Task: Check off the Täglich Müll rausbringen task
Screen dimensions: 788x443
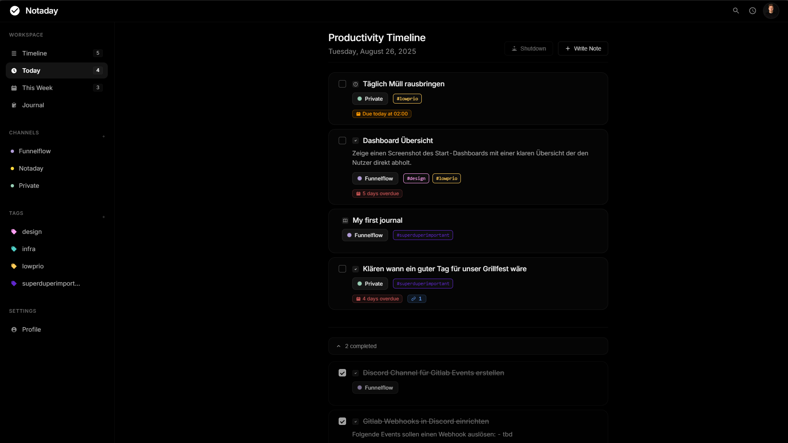Action: [342, 84]
